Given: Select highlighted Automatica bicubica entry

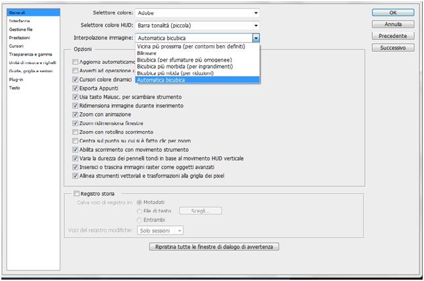Looking at the screenshot, I should [x=197, y=80].
